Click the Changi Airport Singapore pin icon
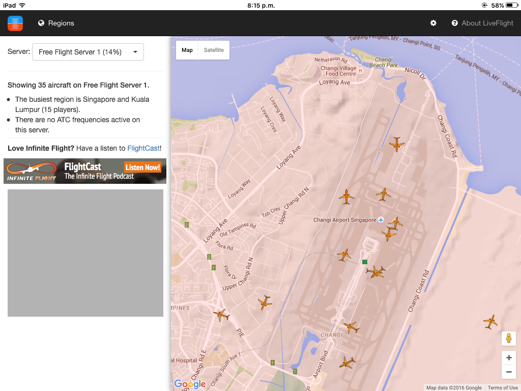This screenshot has height=391, width=521. [x=381, y=220]
